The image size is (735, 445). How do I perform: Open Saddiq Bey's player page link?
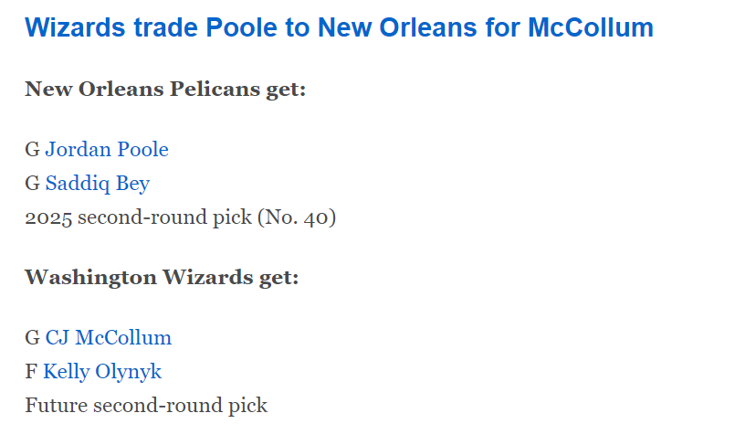[98, 184]
